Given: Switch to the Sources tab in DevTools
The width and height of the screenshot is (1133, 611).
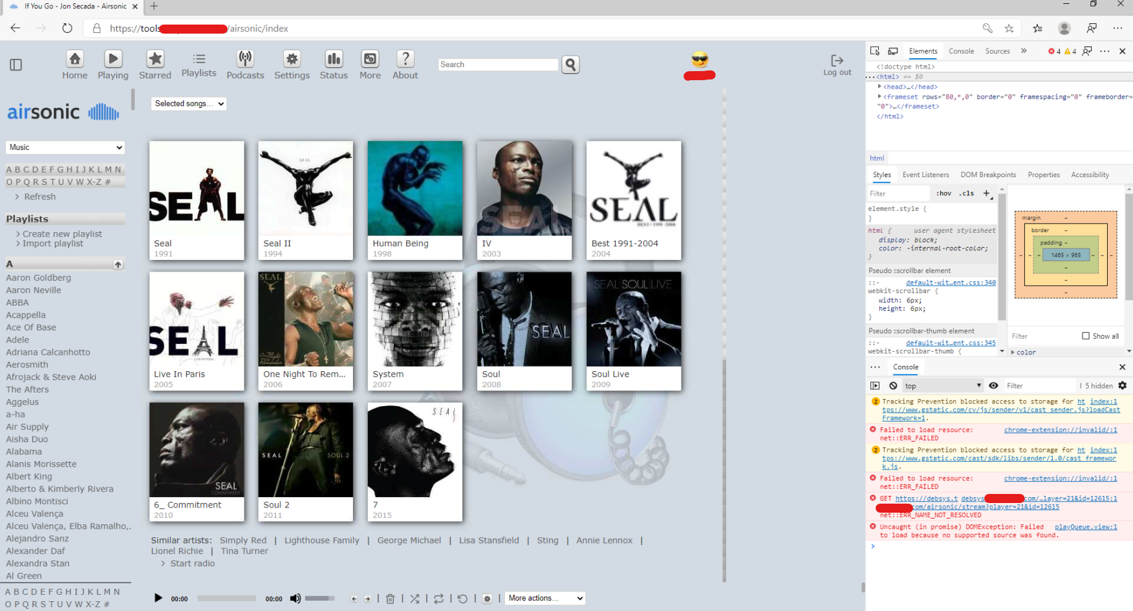Looking at the screenshot, I should pos(997,51).
